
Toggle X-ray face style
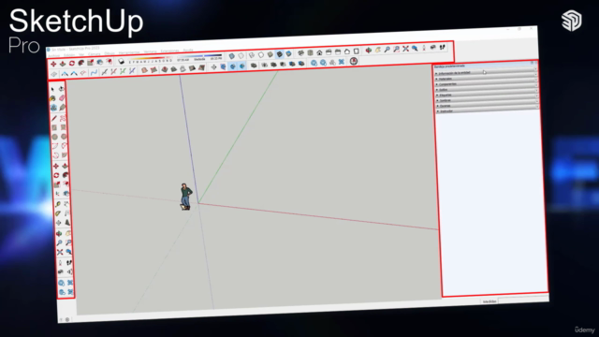[x=231, y=56]
